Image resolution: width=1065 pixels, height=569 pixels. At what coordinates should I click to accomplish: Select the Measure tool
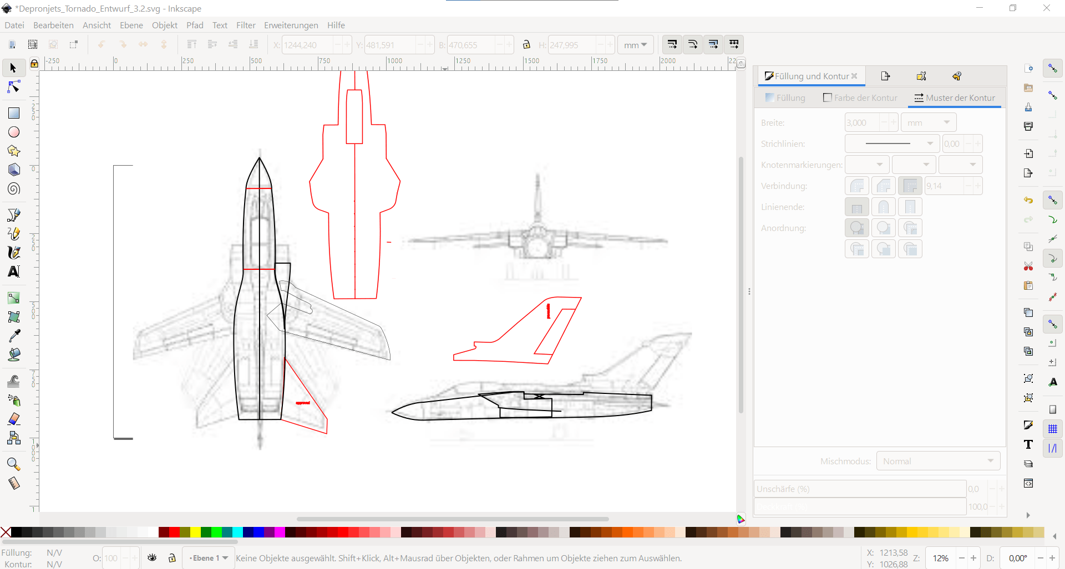(x=13, y=483)
